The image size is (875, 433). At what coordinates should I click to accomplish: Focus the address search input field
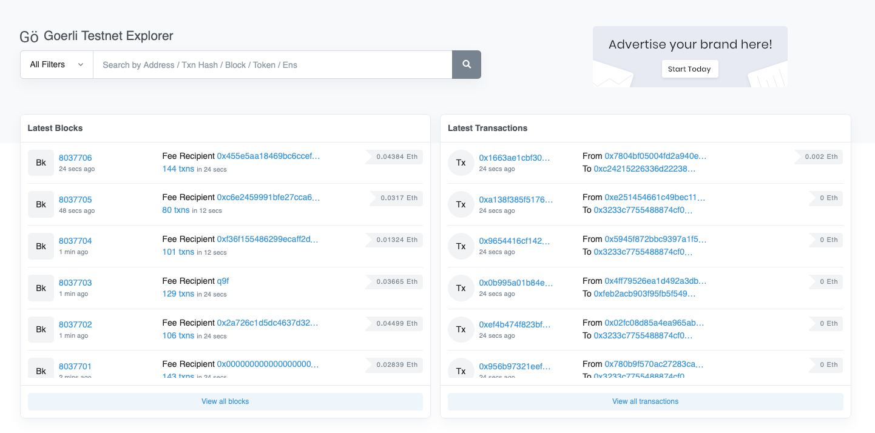272,64
